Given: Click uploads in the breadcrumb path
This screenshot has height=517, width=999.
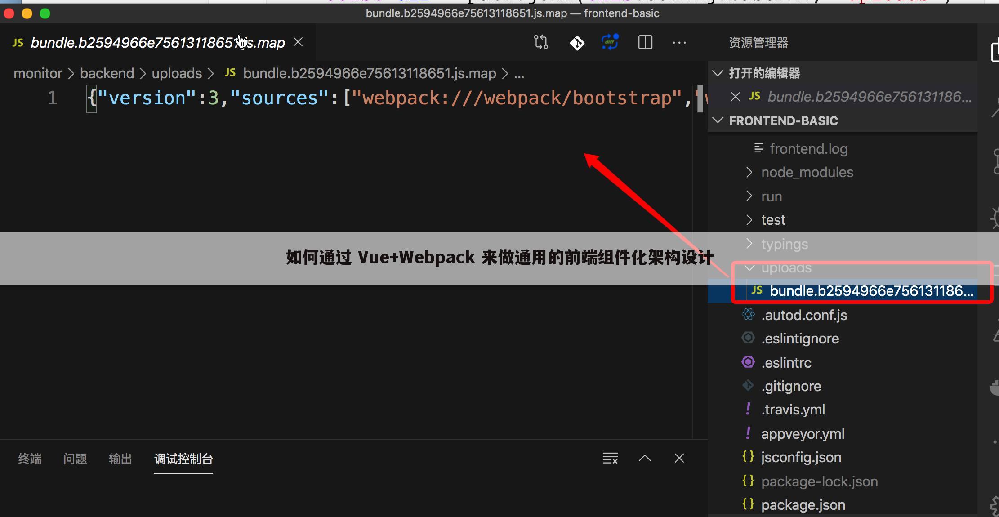Looking at the screenshot, I should tap(177, 73).
